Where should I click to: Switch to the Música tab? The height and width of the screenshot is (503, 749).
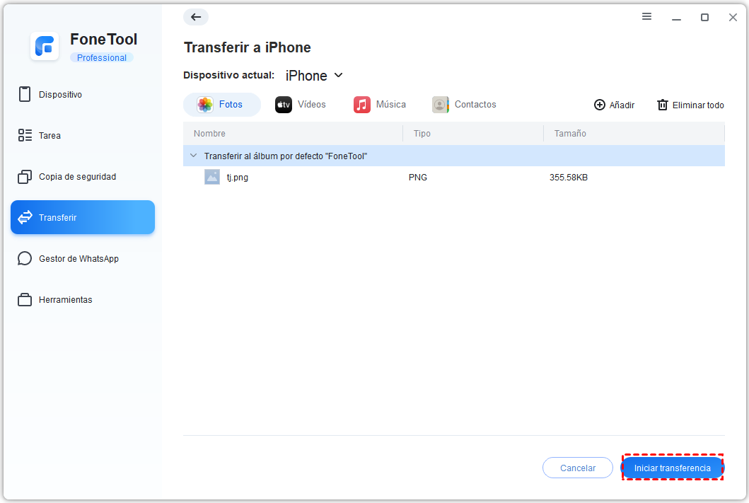pyautogui.click(x=380, y=105)
